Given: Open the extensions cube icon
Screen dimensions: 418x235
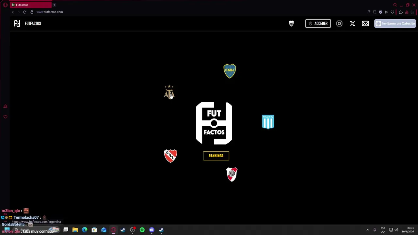Looking at the screenshot, I should pyautogui.click(x=401, y=12).
